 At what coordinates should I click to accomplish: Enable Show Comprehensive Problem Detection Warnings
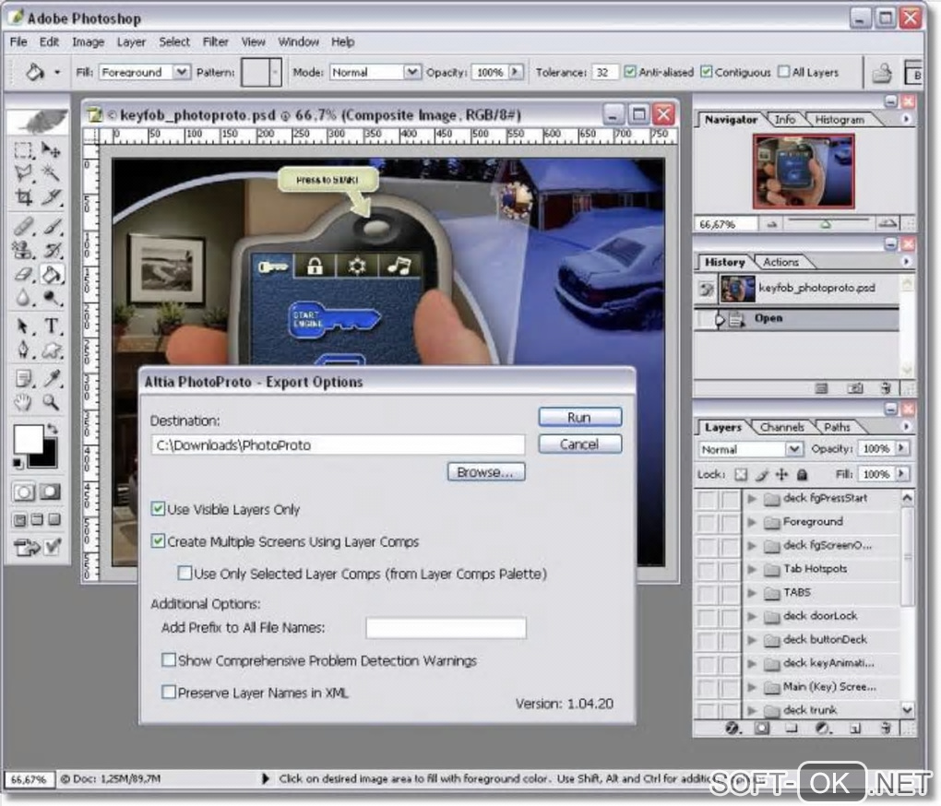click(x=169, y=660)
